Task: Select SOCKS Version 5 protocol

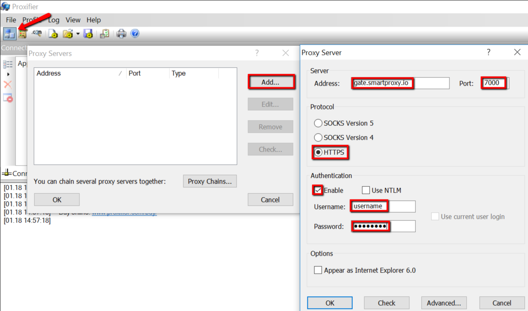Action: click(x=318, y=123)
